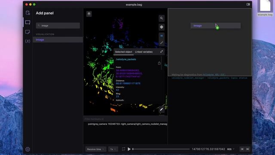
Task: Select the Add panel sidebar icon
Action: [x=27, y=22]
